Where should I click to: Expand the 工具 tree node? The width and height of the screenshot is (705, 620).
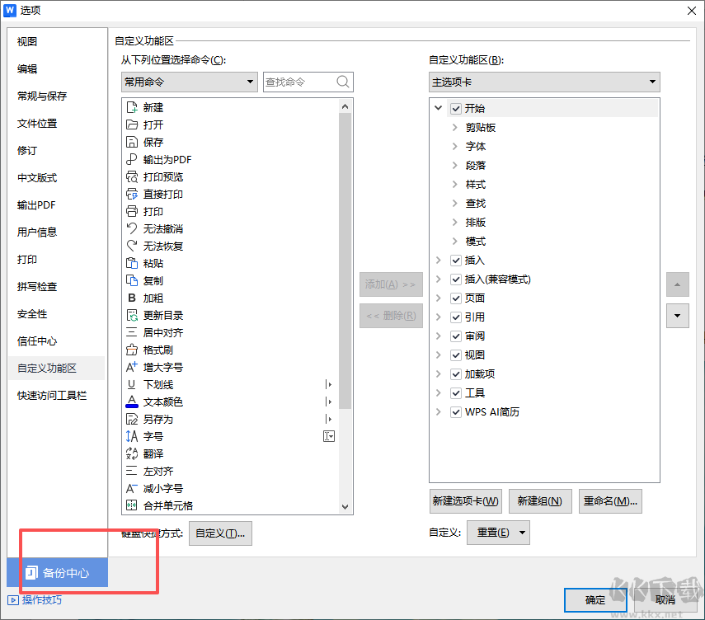pos(439,392)
